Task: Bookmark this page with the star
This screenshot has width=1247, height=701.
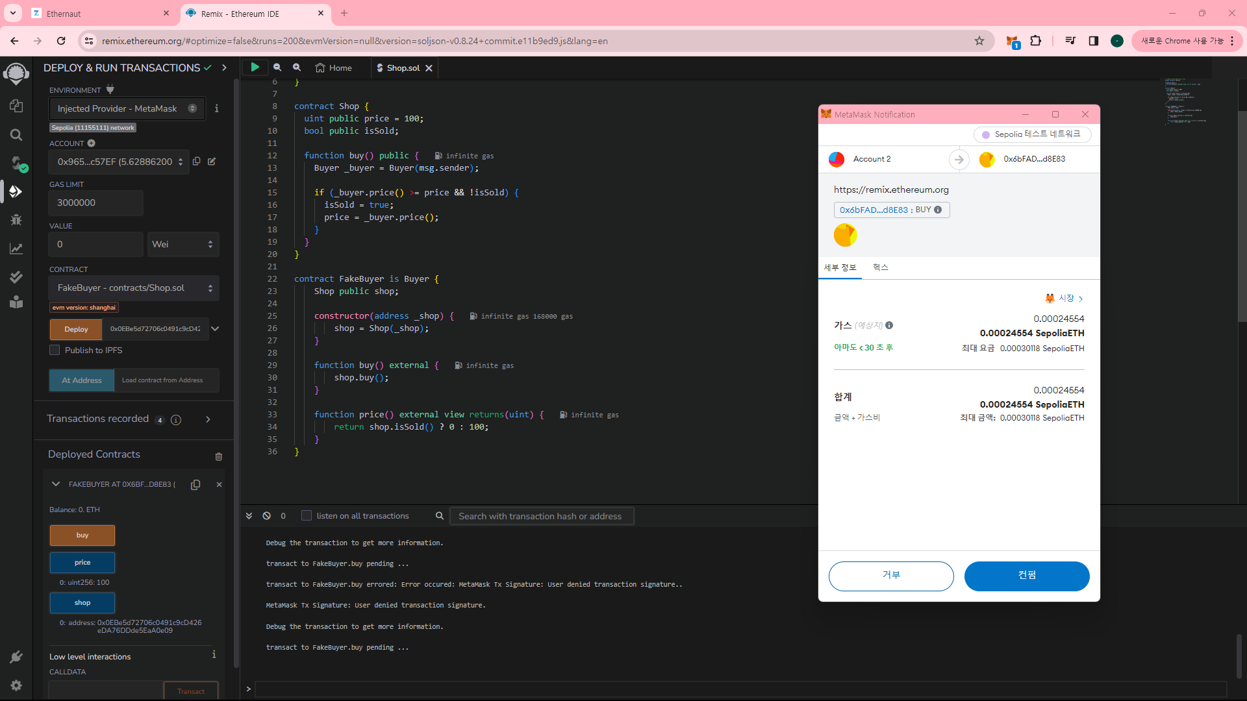Action: (x=979, y=41)
